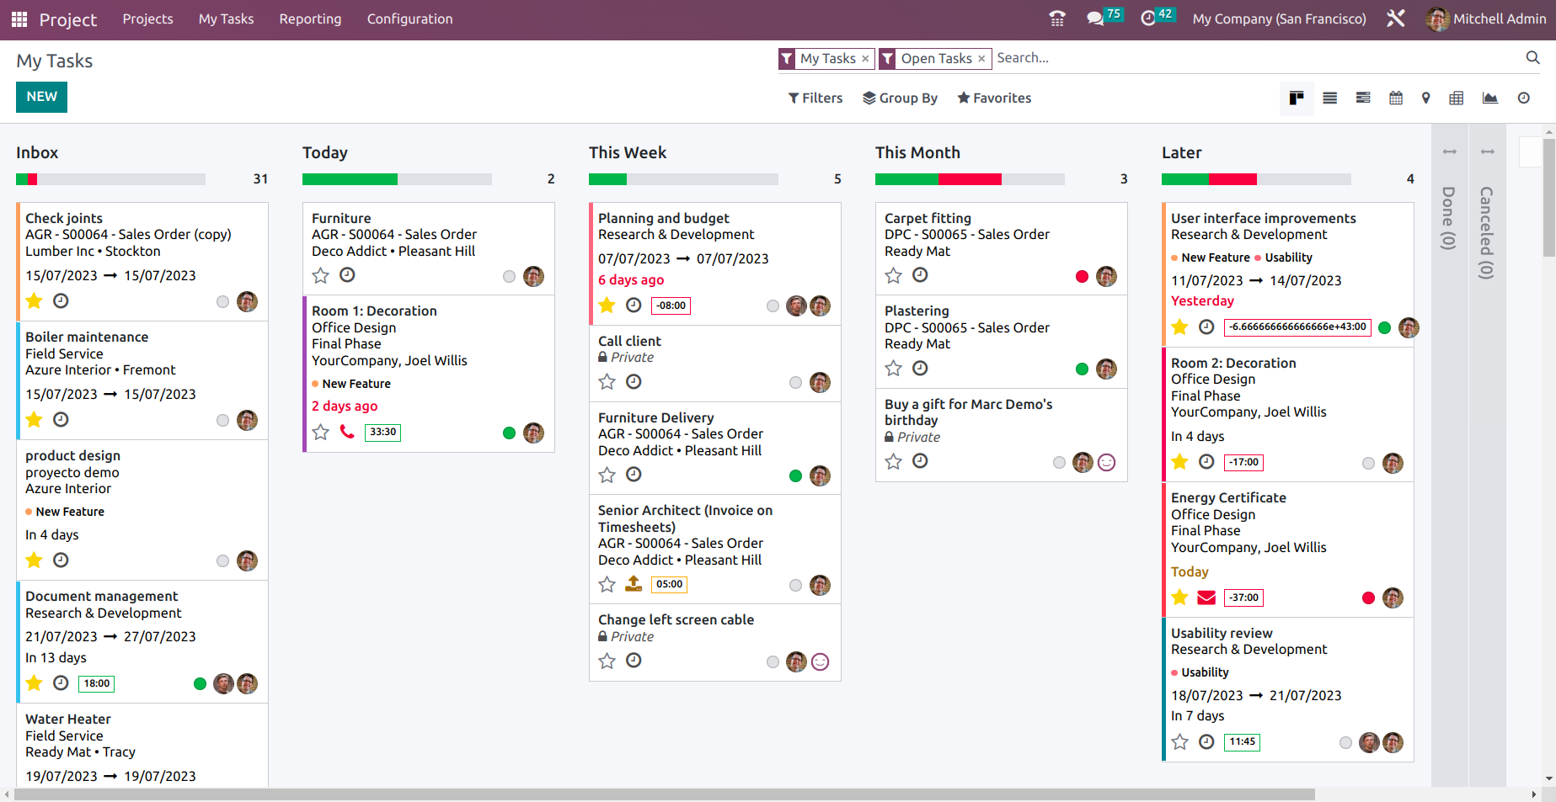The image size is (1556, 802).
Task: Open the Filters dropdown
Action: pyautogui.click(x=814, y=98)
